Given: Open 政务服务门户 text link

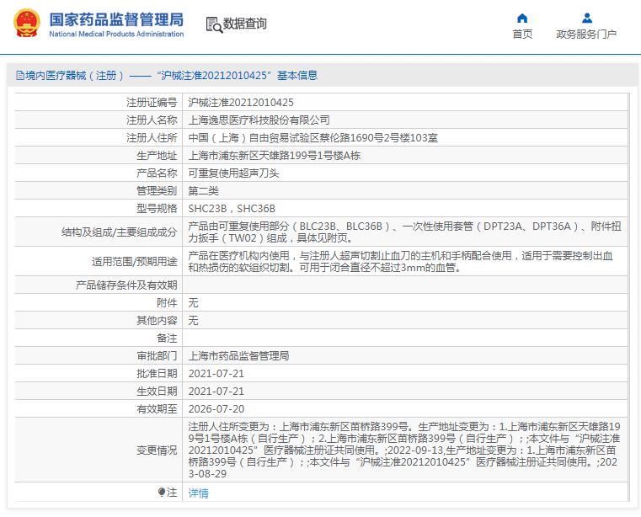Looking at the screenshot, I should click(586, 35).
